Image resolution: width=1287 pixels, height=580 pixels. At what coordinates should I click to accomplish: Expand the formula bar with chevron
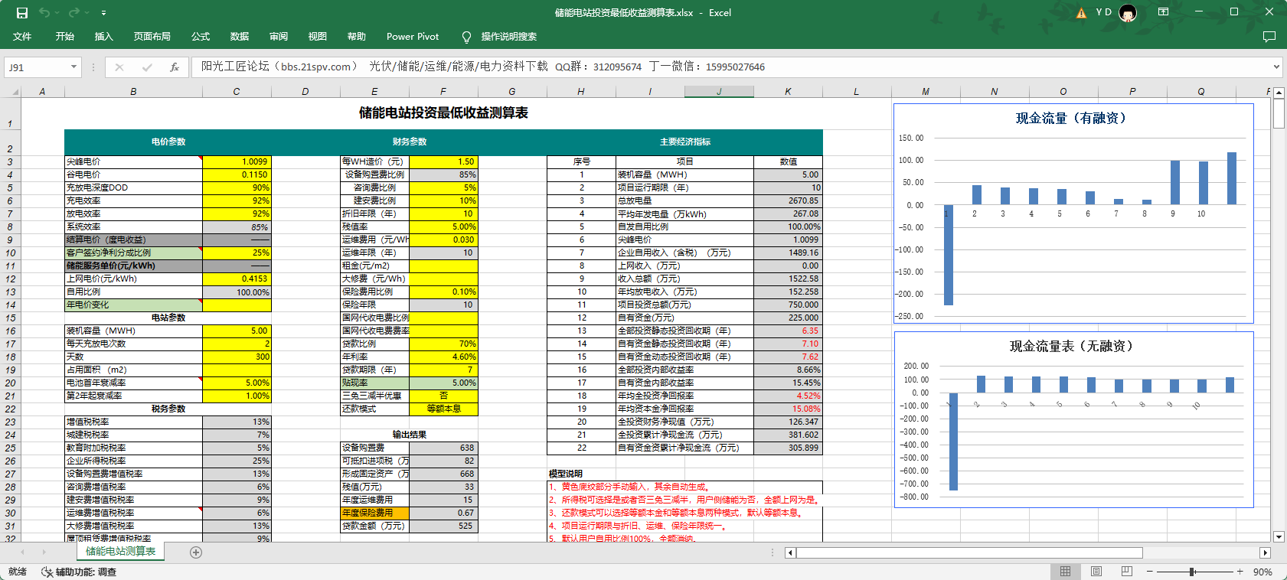pos(1276,67)
